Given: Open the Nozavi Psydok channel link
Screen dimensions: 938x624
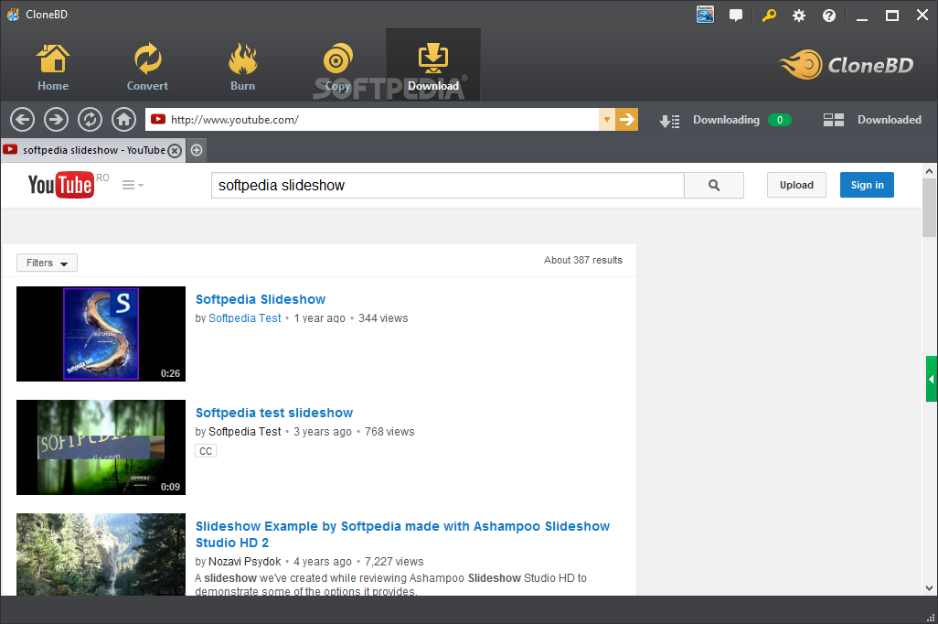Looking at the screenshot, I should pos(244,562).
